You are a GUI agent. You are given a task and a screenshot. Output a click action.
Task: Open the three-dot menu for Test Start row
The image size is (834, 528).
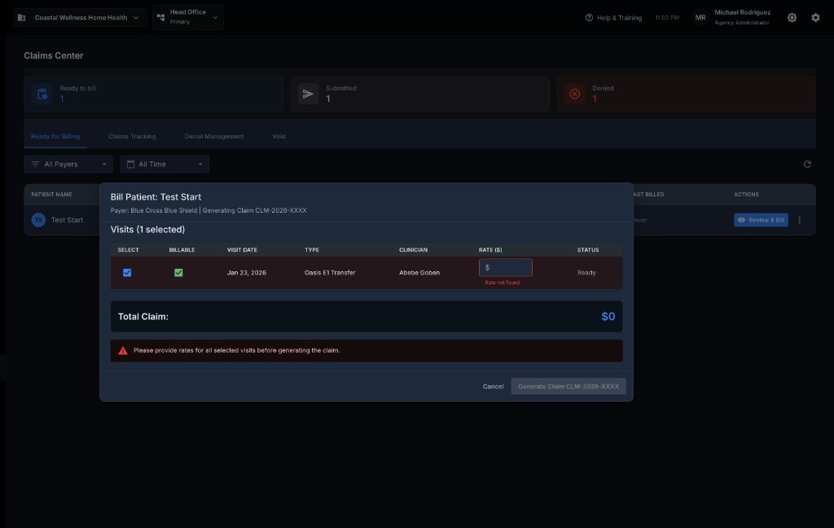click(x=800, y=220)
